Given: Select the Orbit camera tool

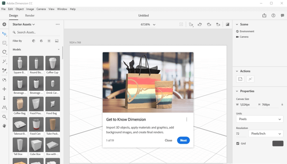Looking at the screenshot, I should pyautogui.click(x=4, y=80).
